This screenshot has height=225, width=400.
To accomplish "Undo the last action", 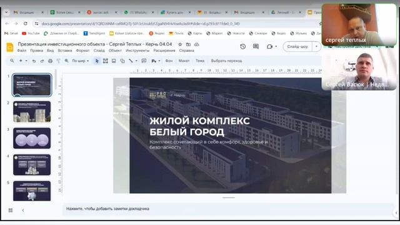I will tap(34, 61).
